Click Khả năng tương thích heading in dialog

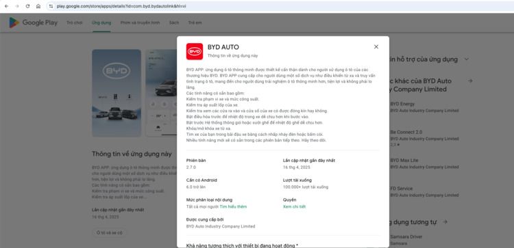[242, 245]
